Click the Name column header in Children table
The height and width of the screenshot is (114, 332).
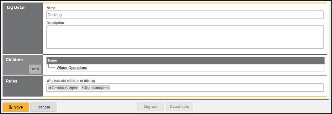coord(52,60)
